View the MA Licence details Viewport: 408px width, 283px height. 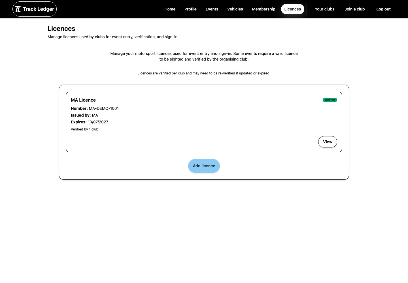pyautogui.click(x=328, y=142)
